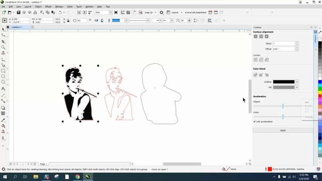Select the Crop tool
Image resolution: width=322 pixels, height=181 pixels.
(3, 41)
